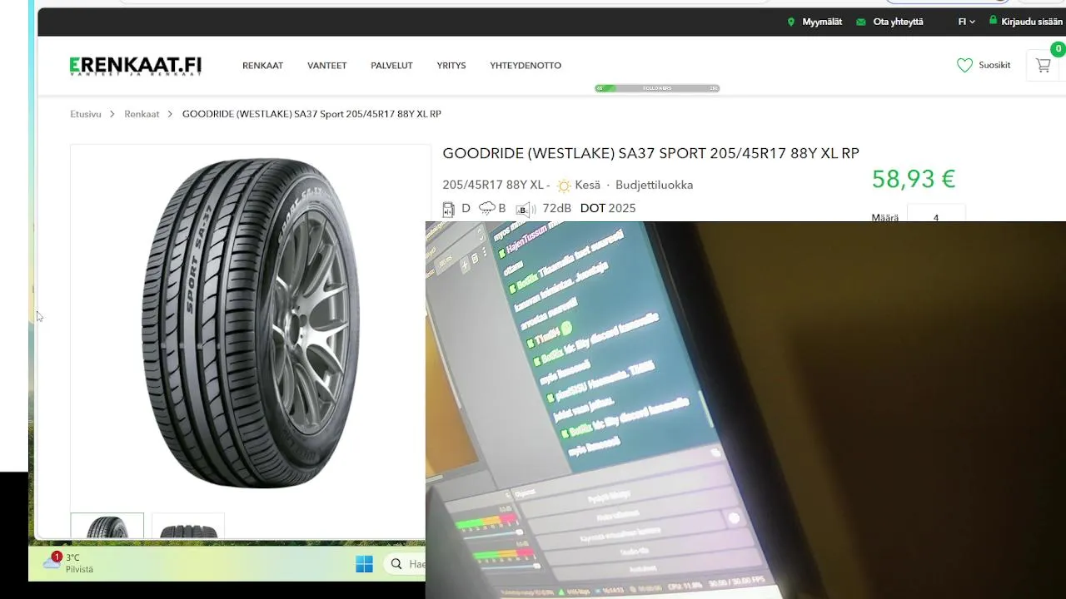The height and width of the screenshot is (599, 1066).
Task: Open the Windows Start menu
Action: [x=364, y=564]
